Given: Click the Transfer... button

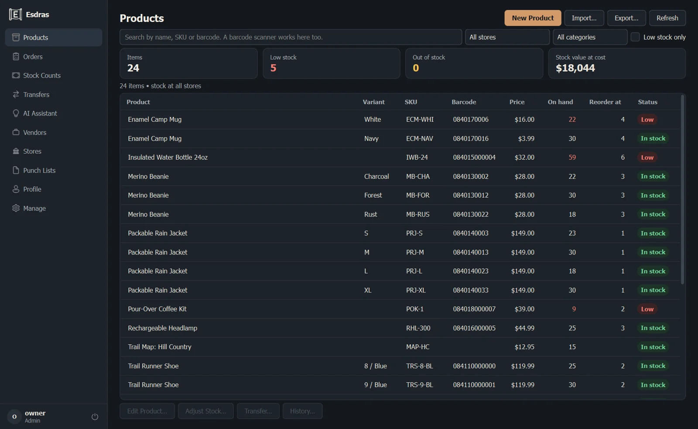Looking at the screenshot, I should (258, 411).
